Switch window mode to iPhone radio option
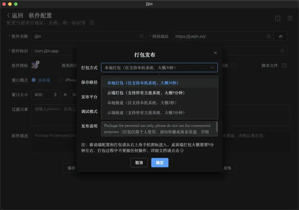 tap(61, 80)
